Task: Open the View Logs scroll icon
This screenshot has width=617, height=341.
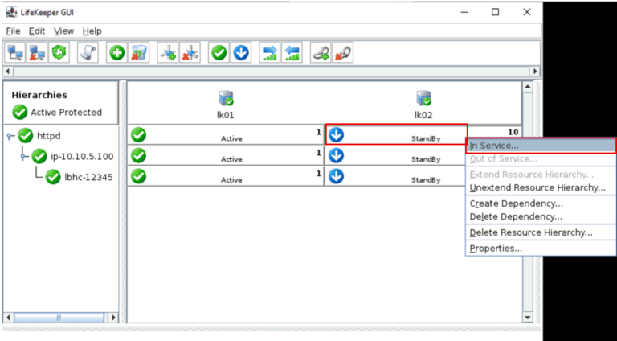Action: 87,53
